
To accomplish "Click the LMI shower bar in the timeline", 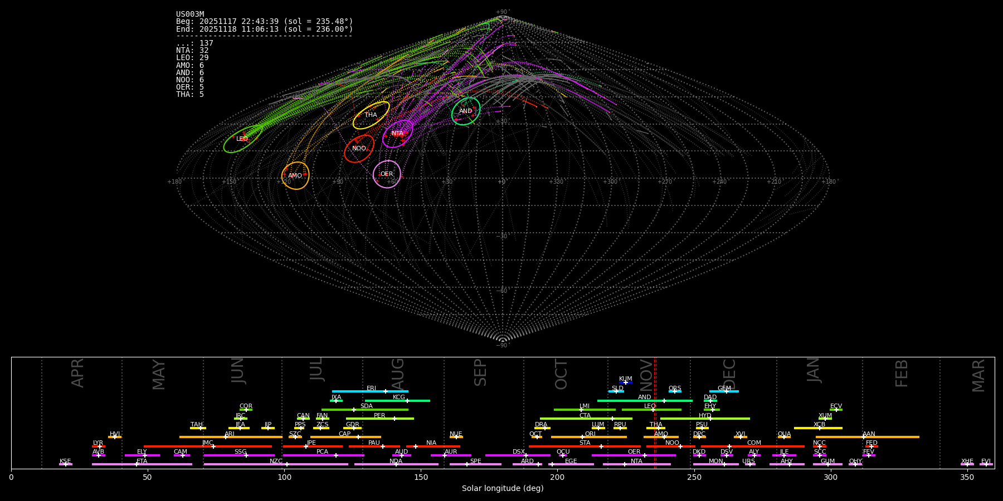I will pyautogui.click(x=585, y=410).
